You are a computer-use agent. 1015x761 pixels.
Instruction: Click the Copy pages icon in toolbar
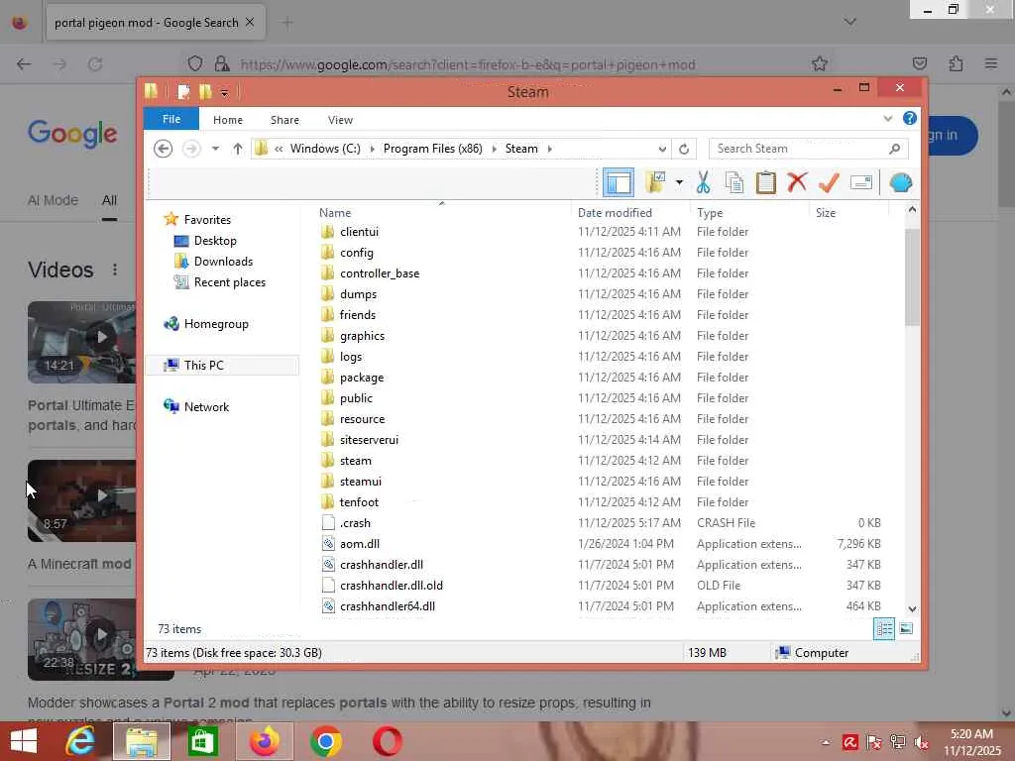click(x=734, y=183)
